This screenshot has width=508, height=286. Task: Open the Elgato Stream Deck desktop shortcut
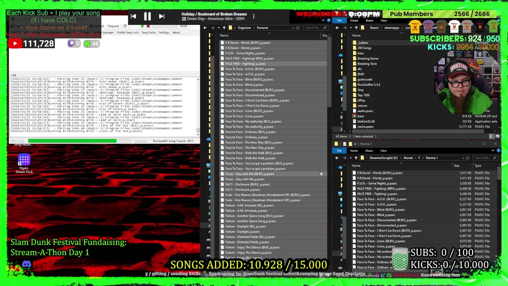(24, 164)
